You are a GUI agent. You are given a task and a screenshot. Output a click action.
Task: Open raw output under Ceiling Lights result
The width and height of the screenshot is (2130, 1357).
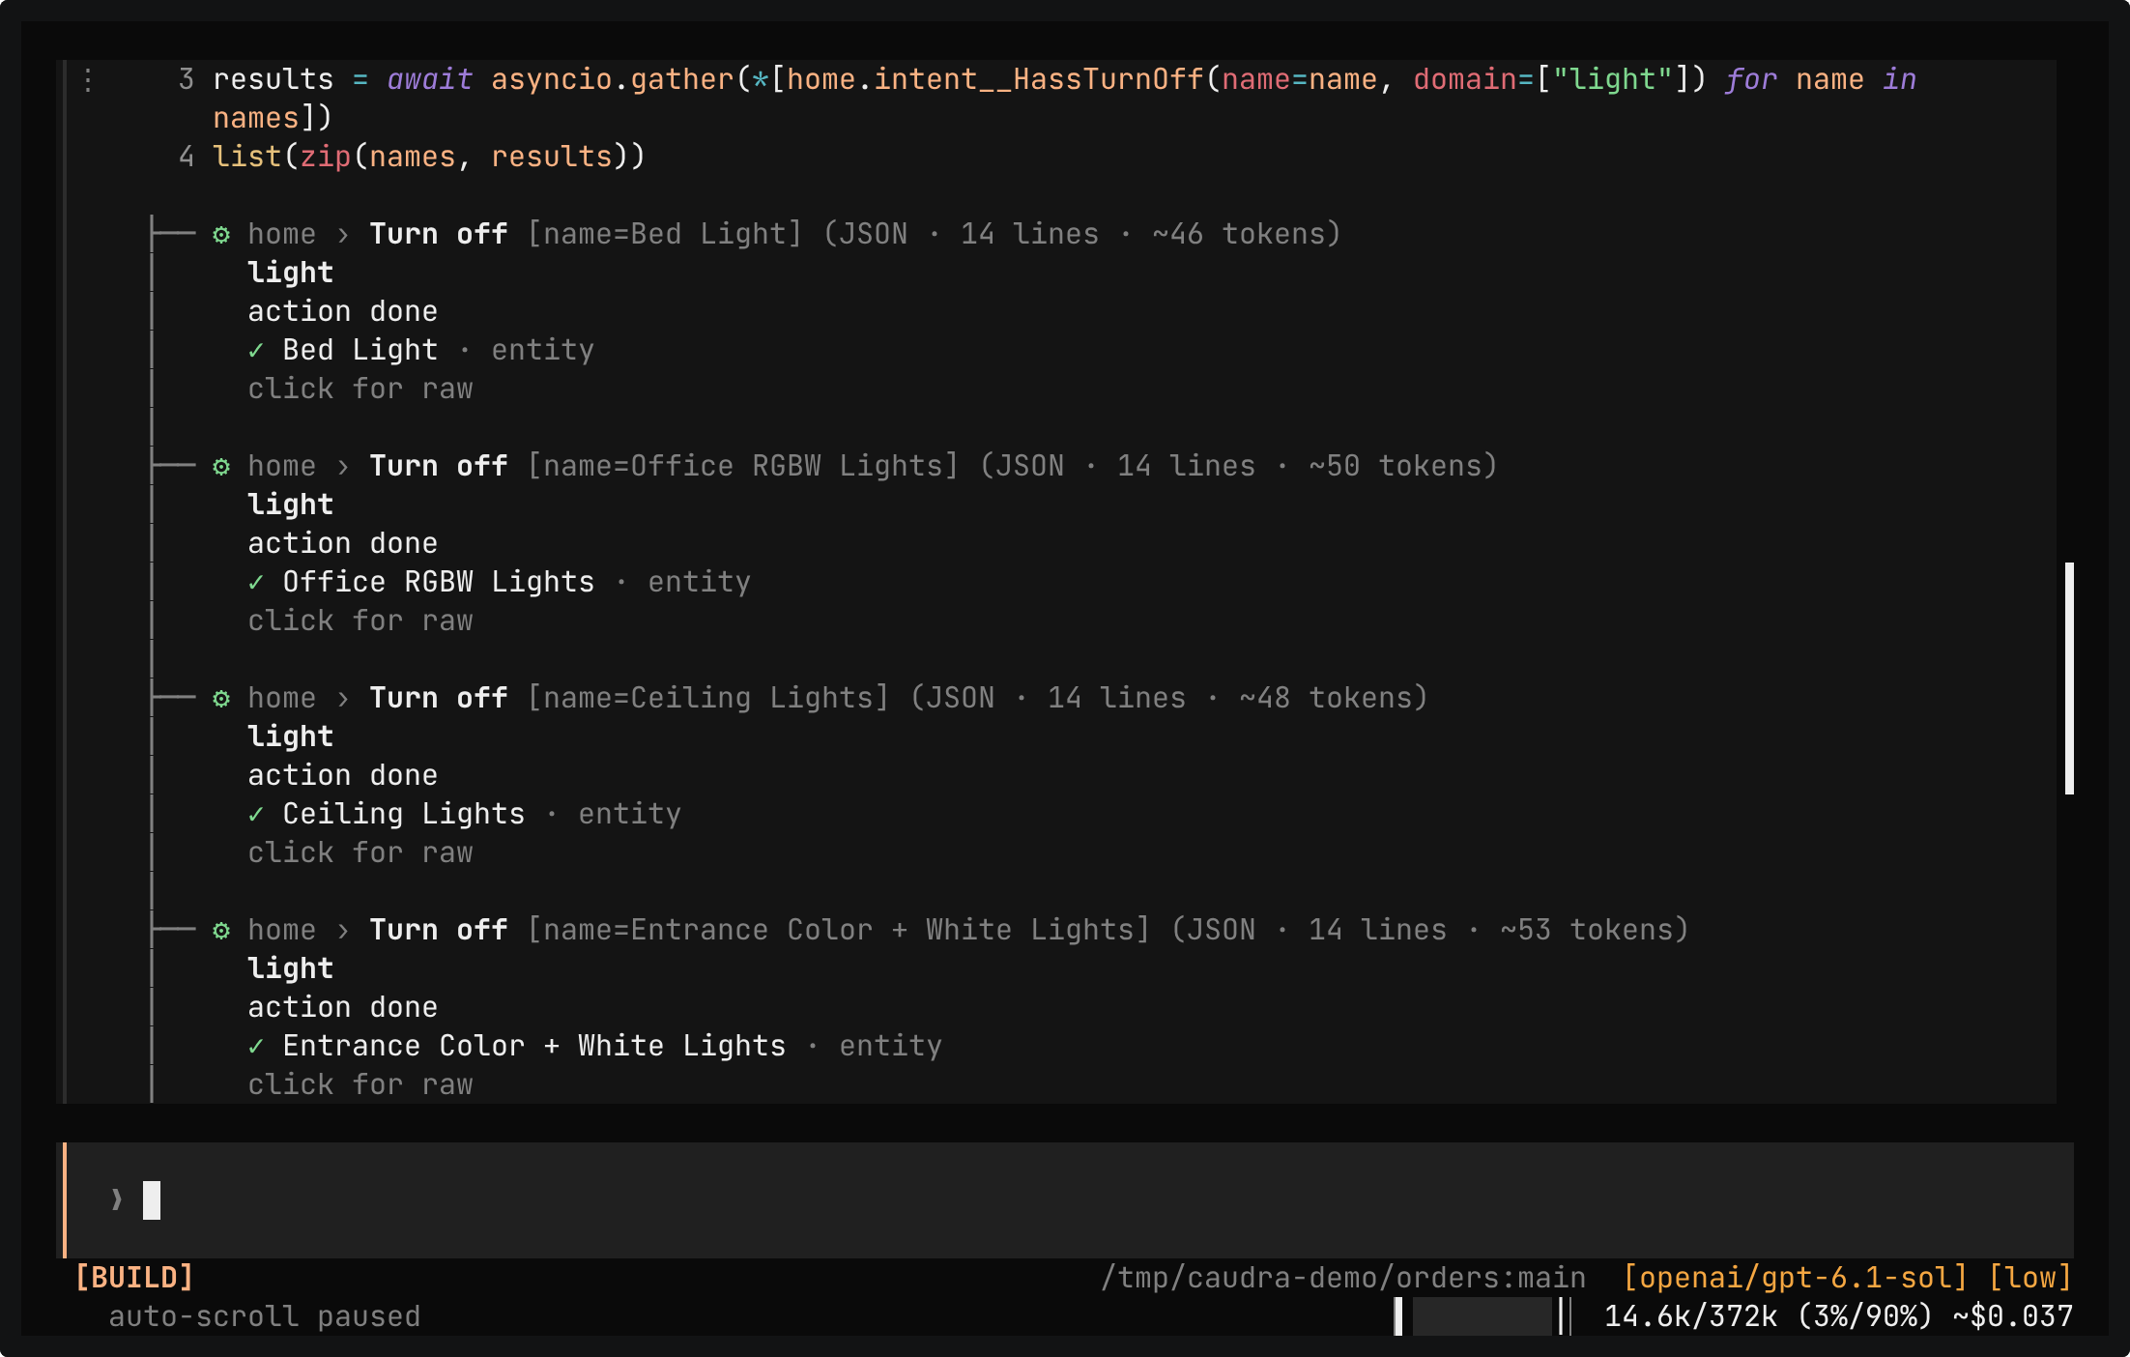(x=360, y=852)
